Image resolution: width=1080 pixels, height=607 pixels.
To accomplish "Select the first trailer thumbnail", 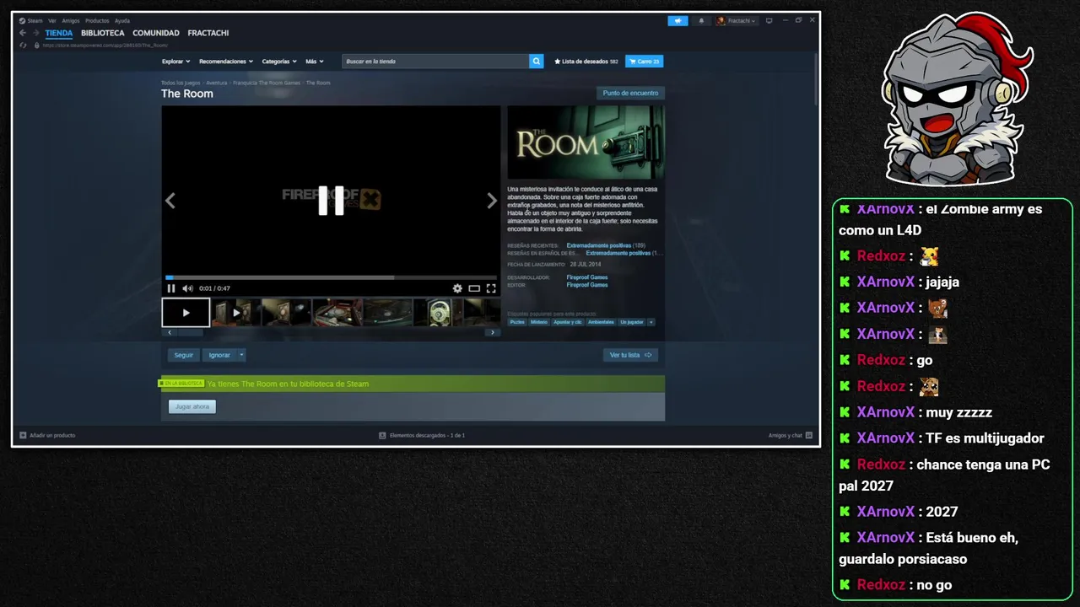I will click(x=186, y=313).
